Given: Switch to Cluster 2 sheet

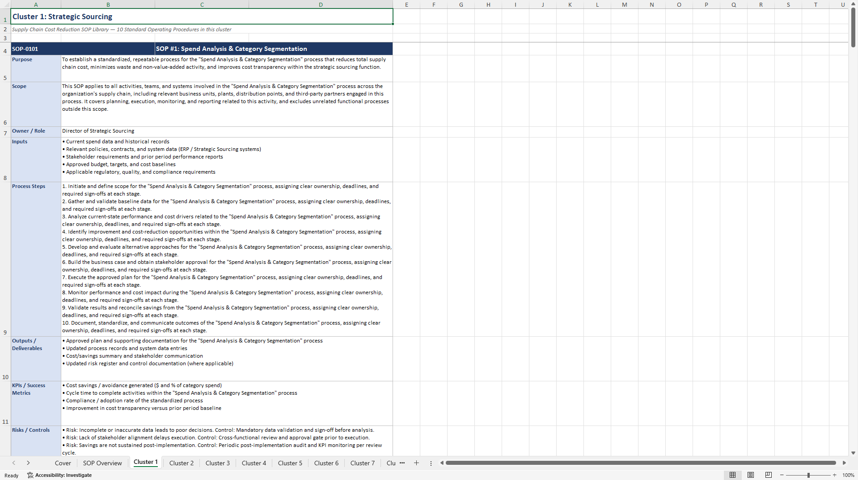Looking at the screenshot, I should coord(182,463).
